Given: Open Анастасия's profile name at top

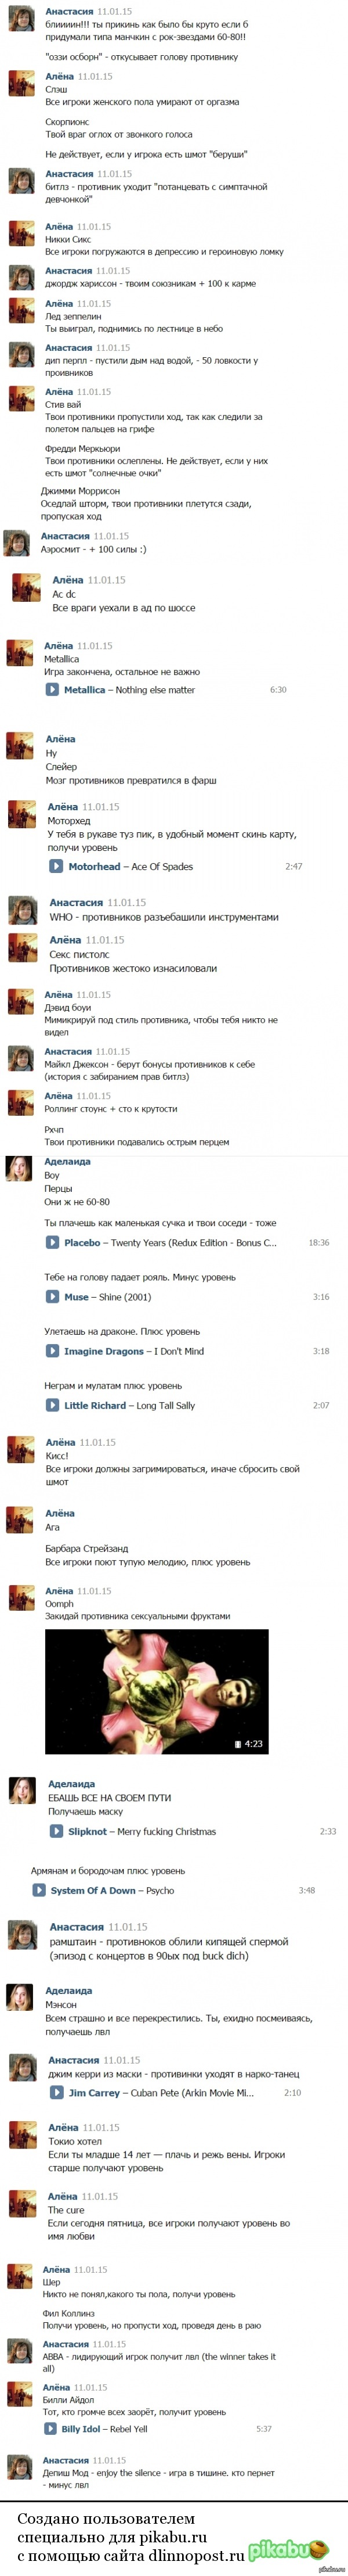Looking at the screenshot, I should (70, 11).
